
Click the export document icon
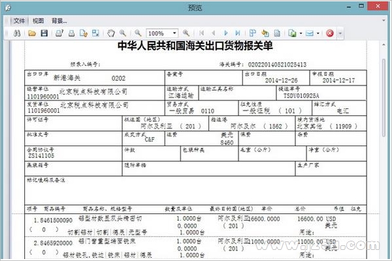[x=292, y=33]
